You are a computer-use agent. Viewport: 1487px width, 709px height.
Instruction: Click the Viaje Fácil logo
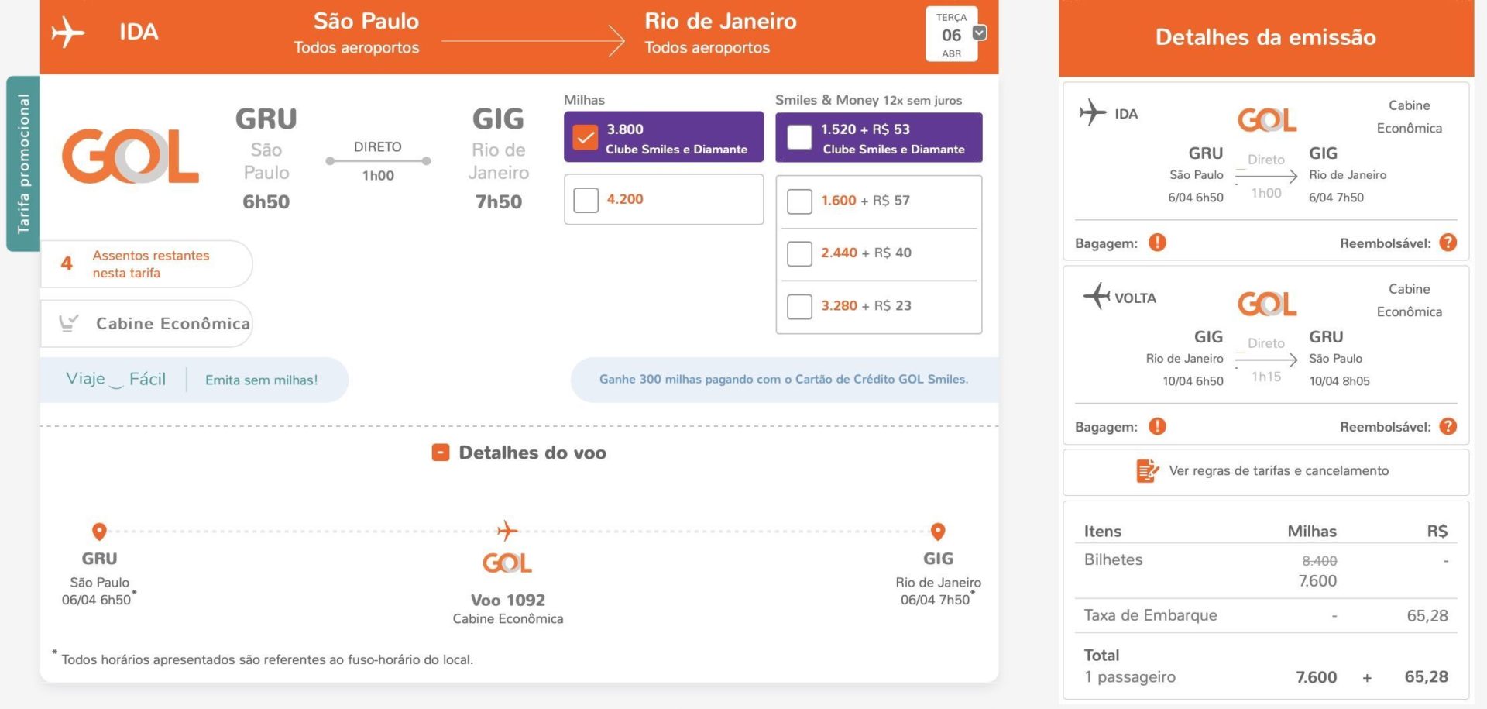pyautogui.click(x=115, y=379)
